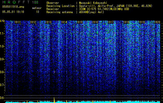Viewport: 163px width, 103px height.
Task: Click the 1913 time marker
Action: tap(48, 22)
